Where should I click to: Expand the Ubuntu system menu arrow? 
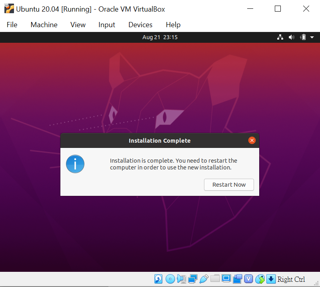tap(312, 37)
